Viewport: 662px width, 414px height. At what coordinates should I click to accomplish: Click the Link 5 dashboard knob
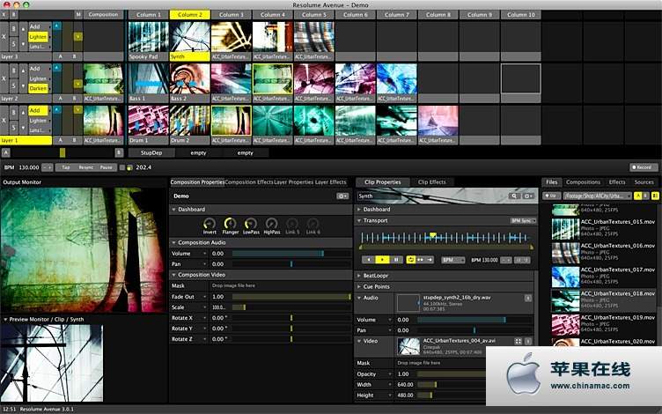(x=292, y=224)
